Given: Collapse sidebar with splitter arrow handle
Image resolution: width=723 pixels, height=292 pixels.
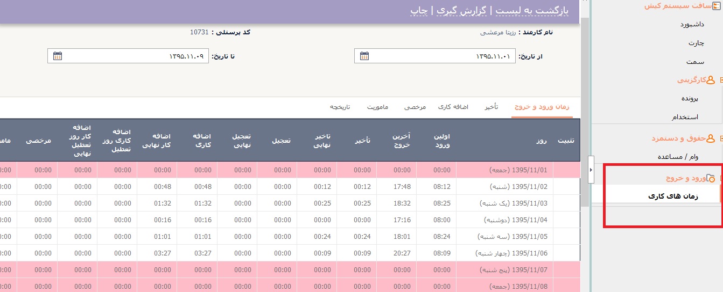Looking at the screenshot, I should [x=591, y=170].
